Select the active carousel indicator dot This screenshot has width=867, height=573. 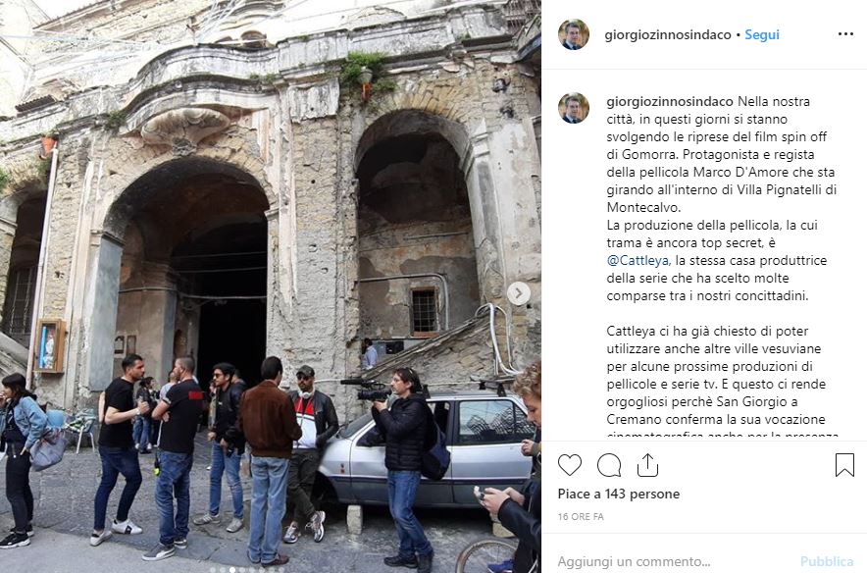232,570
